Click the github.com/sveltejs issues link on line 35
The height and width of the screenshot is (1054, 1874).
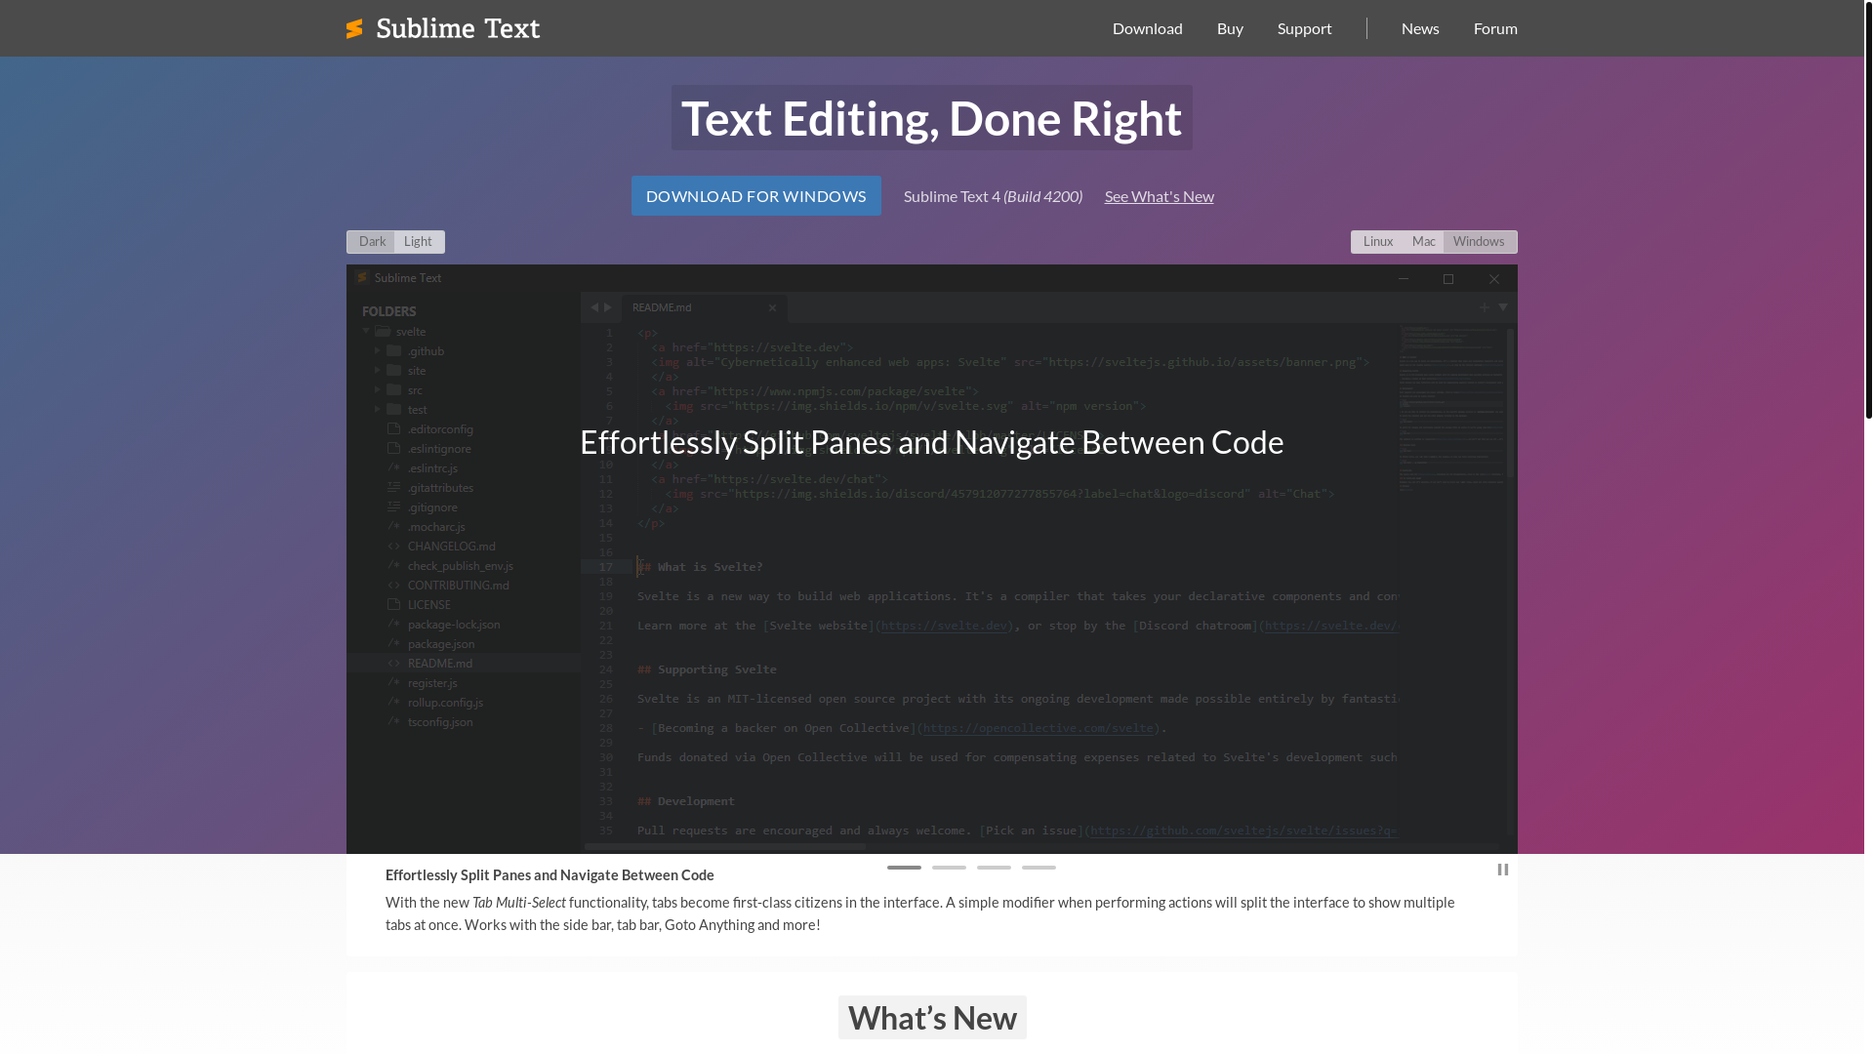[1243, 831]
